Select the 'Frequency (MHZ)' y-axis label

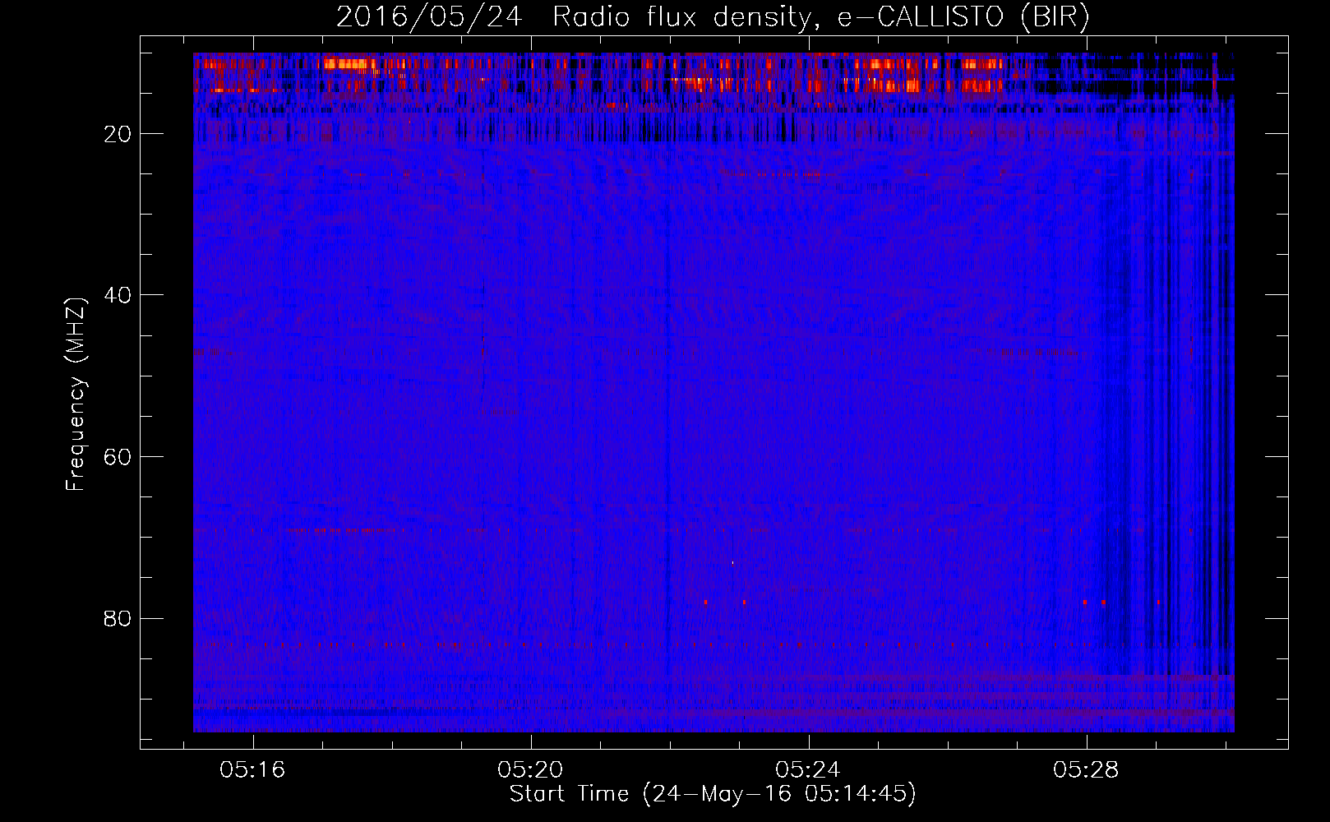click(x=76, y=395)
